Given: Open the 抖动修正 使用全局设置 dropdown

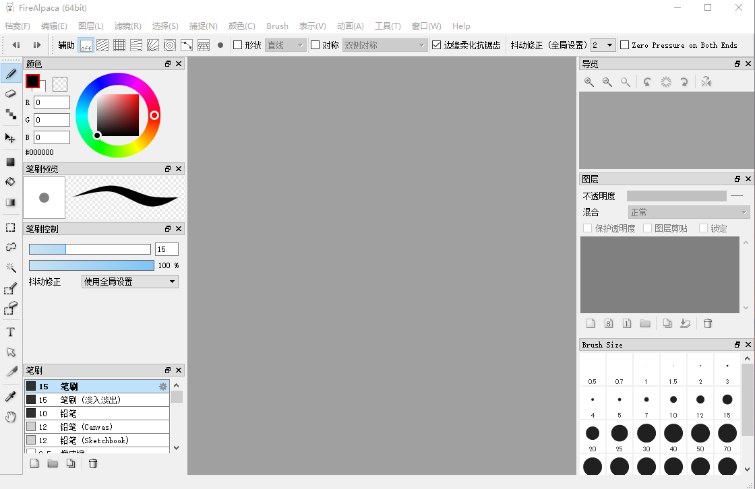Looking at the screenshot, I should point(130,282).
